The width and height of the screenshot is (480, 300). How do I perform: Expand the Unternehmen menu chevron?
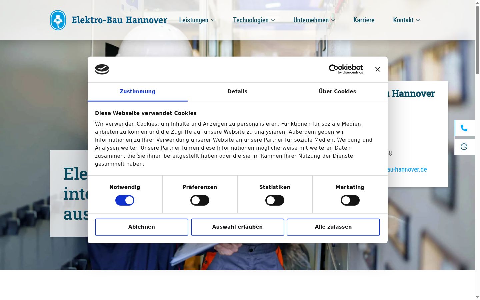(x=333, y=20)
